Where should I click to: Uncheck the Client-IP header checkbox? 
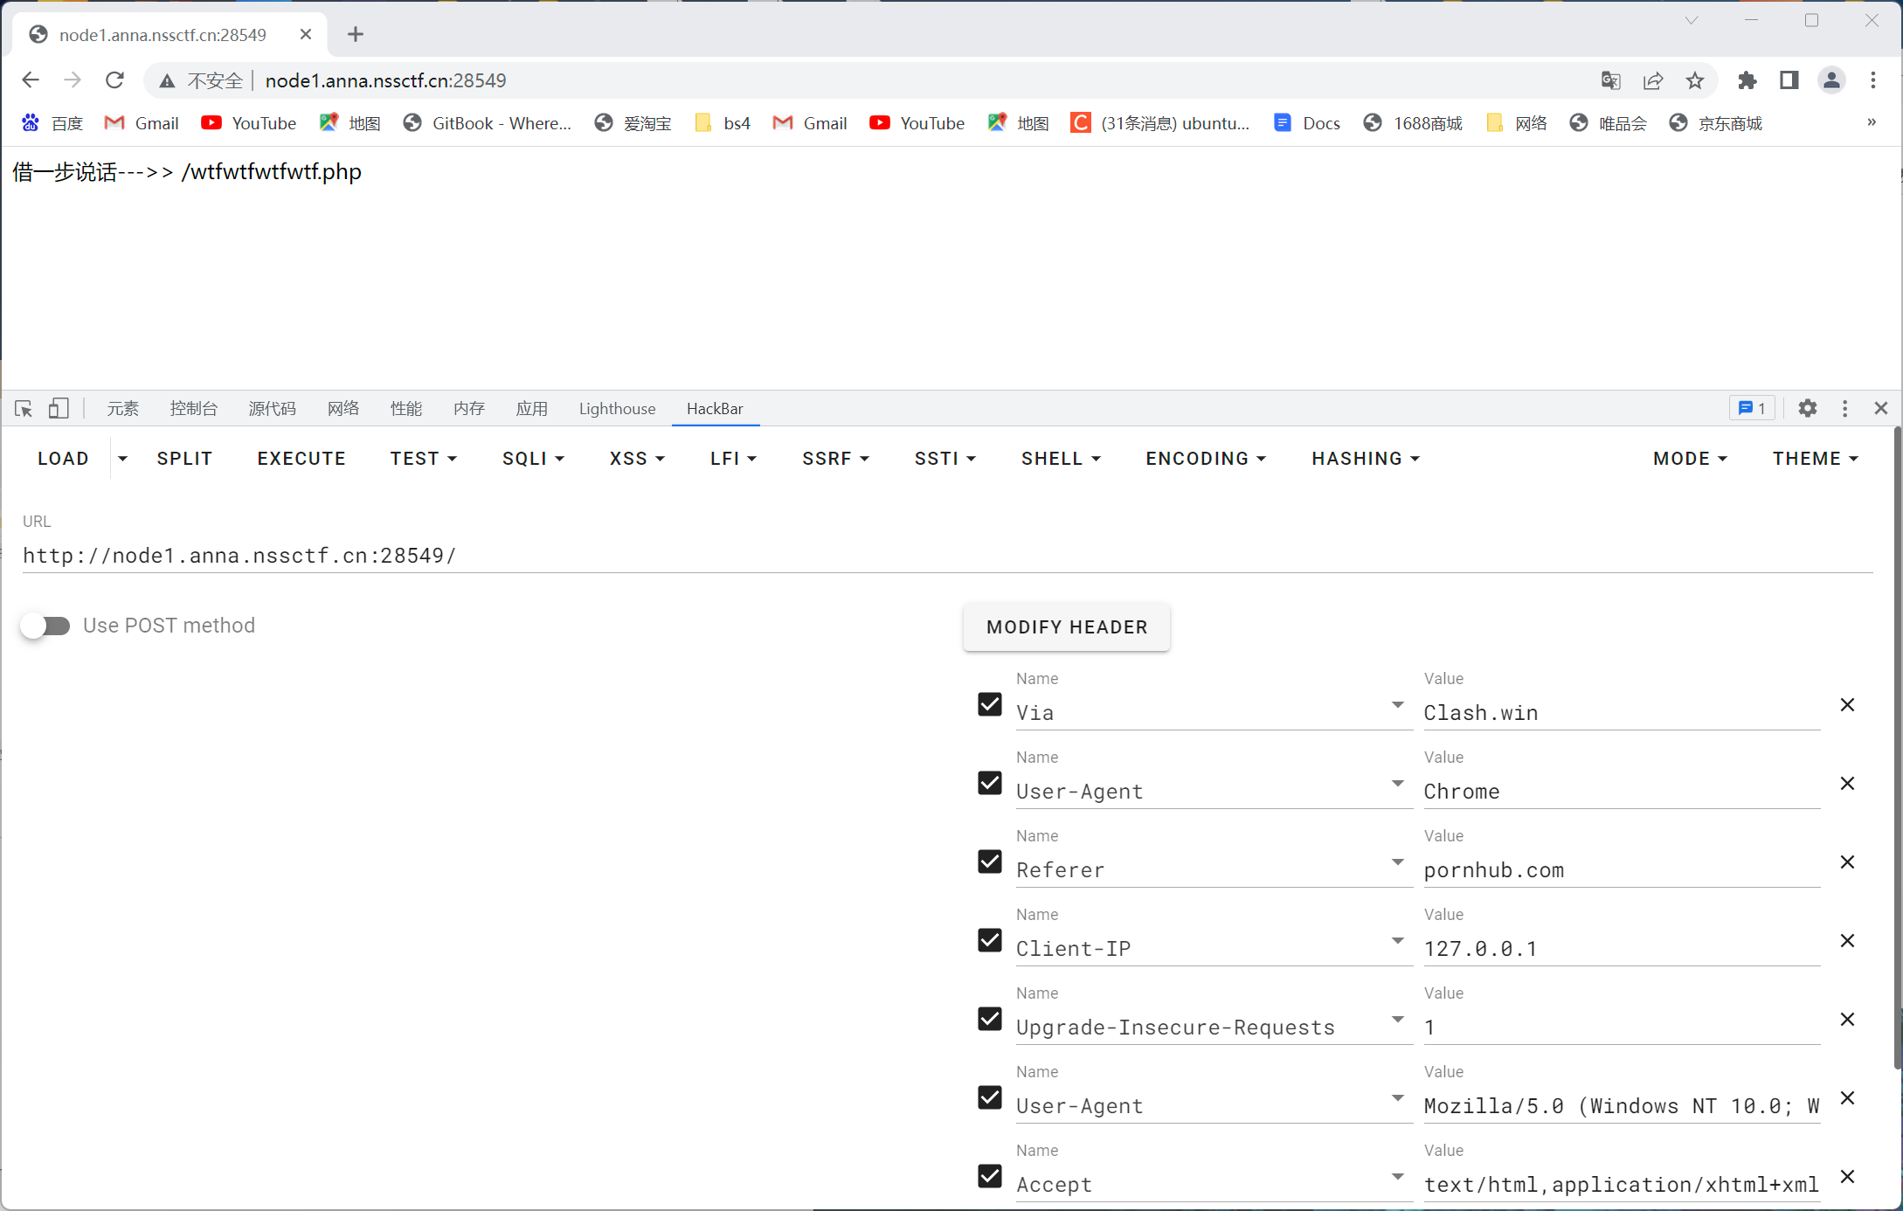pos(990,940)
